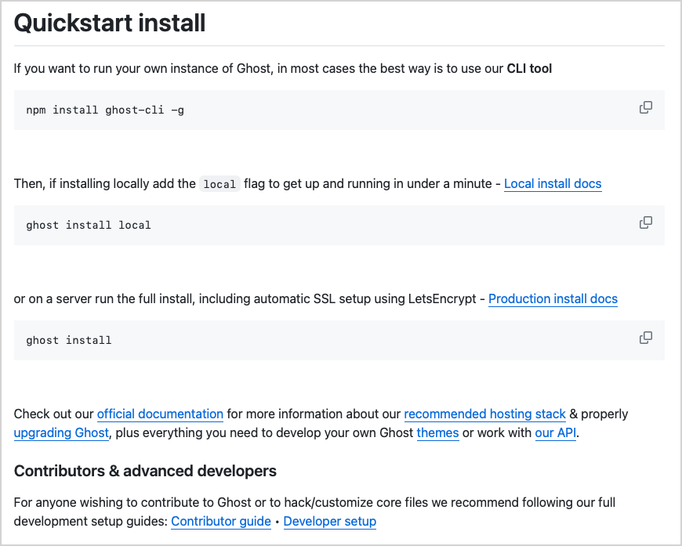This screenshot has width=682, height=546.
Task: Click the our API link
Action: pos(556,433)
